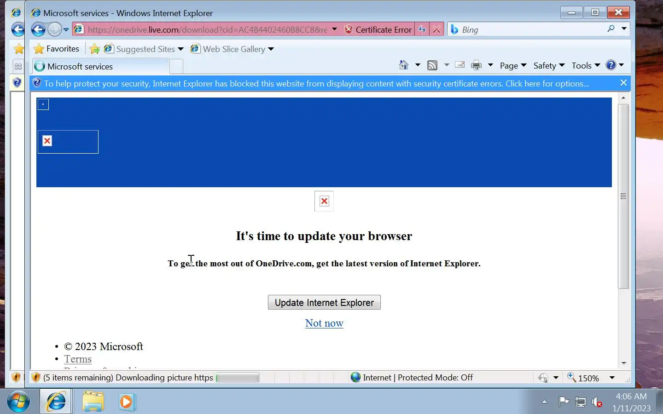663x414 pixels.
Task: Click the Read mail icon
Action: pyautogui.click(x=459, y=65)
